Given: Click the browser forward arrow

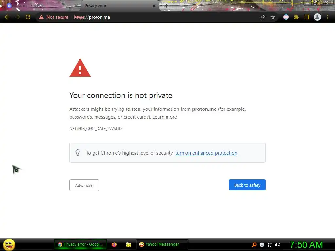Looking at the screenshot, I should tap(18, 17).
